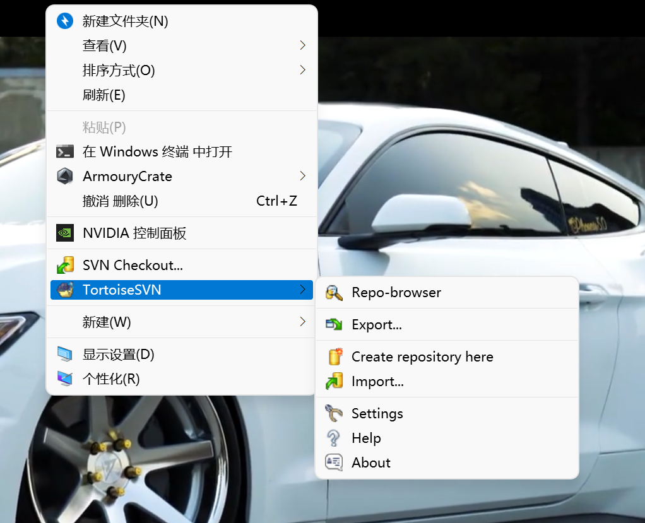
Task: Choose Import... in TortoiseSVN submenu
Action: point(447,381)
